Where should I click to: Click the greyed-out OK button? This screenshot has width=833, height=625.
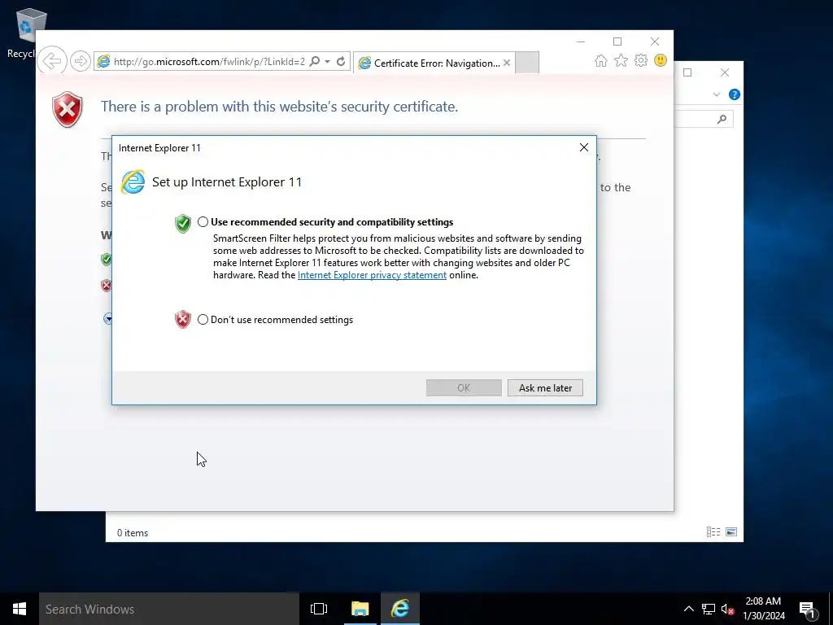click(464, 388)
